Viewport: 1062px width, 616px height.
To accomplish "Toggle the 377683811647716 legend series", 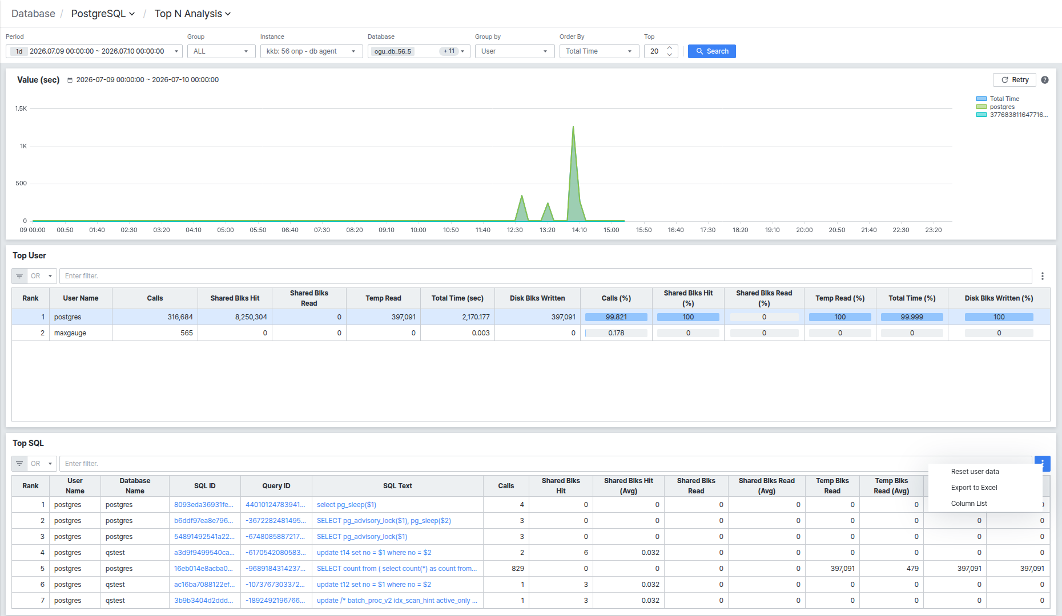I will [x=1012, y=115].
